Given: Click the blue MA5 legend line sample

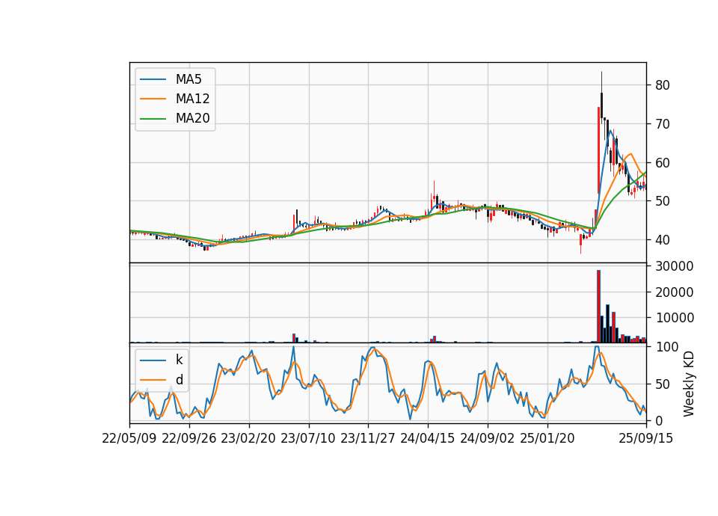Looking at the screenshot, I should coord(153,80).
